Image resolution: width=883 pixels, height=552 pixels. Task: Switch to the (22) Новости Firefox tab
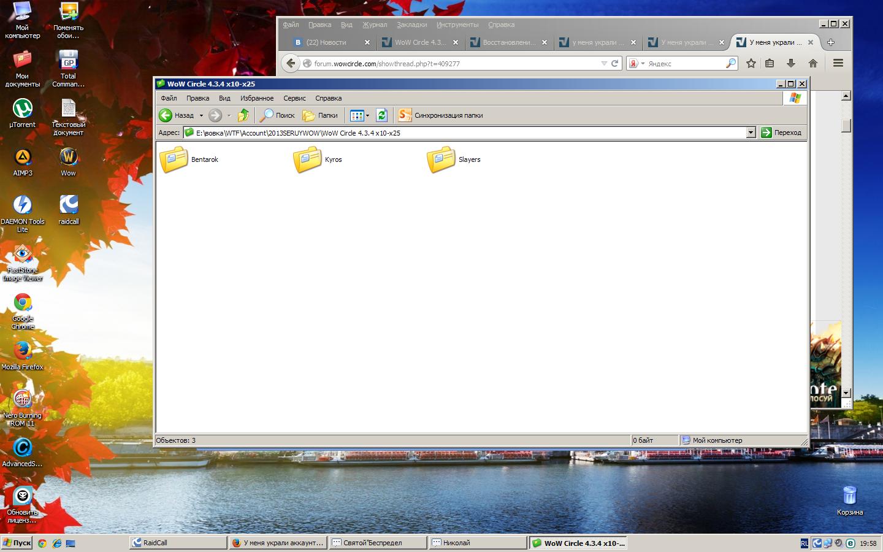(x=331, y=42)
